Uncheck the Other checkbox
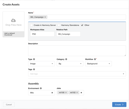129x109 pixels. coord(82,25)
